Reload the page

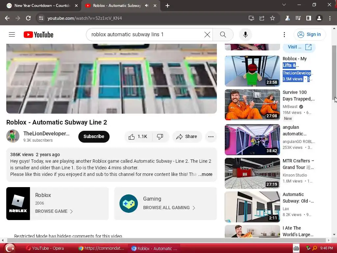pos(28,18)
